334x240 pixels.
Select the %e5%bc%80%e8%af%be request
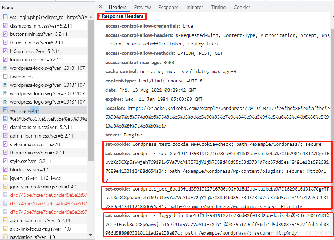[x=44, y=119]
